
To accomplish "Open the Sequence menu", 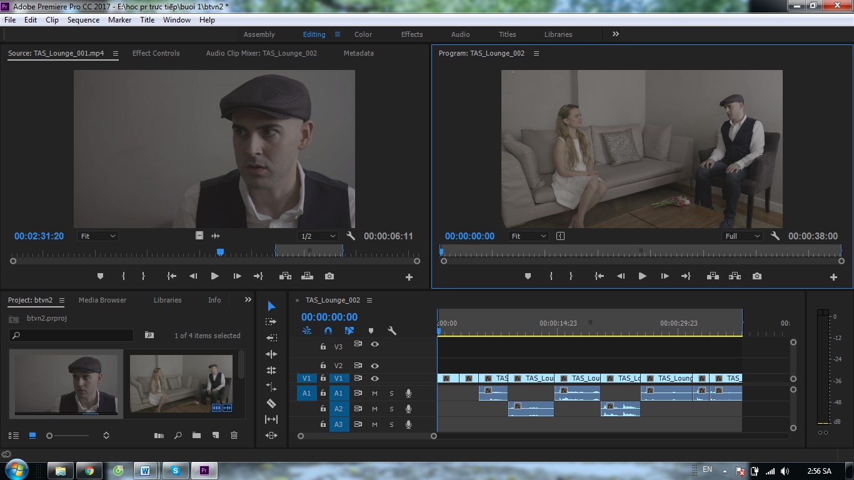I will (x=83, y=20).
